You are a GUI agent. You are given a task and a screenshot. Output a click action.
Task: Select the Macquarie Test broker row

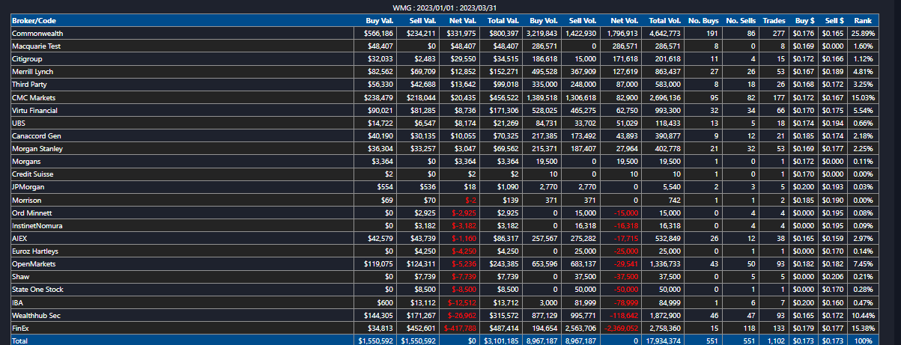443,46
